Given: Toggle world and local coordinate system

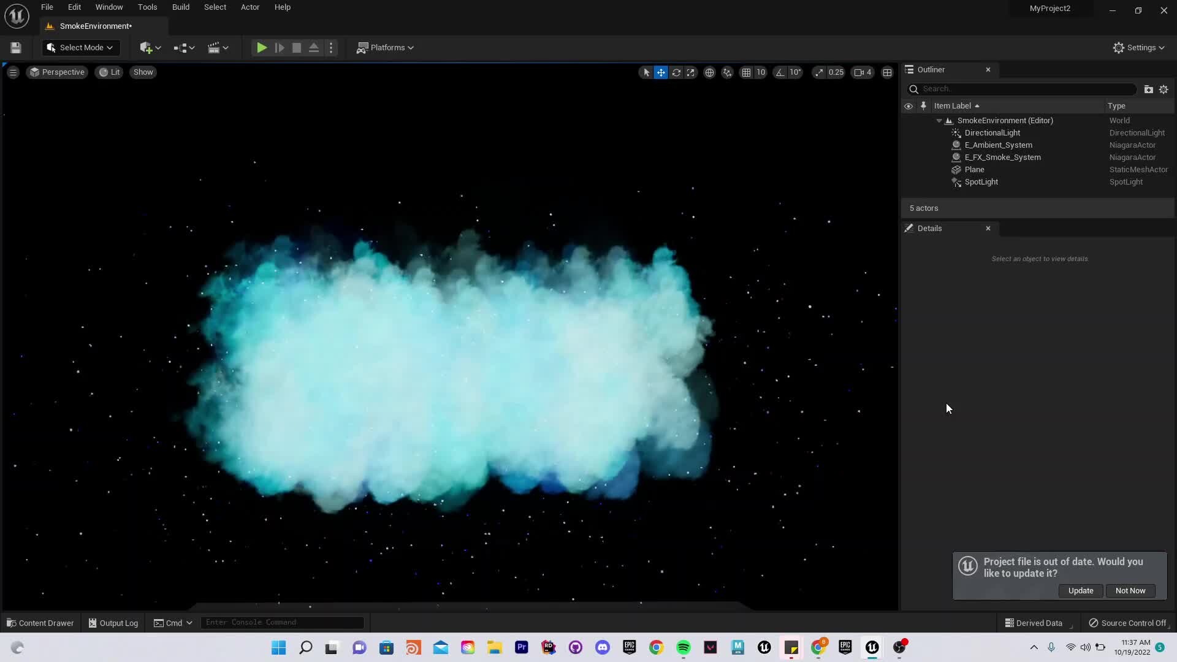Looking at the screenshot, I should (x=710, y=72).
